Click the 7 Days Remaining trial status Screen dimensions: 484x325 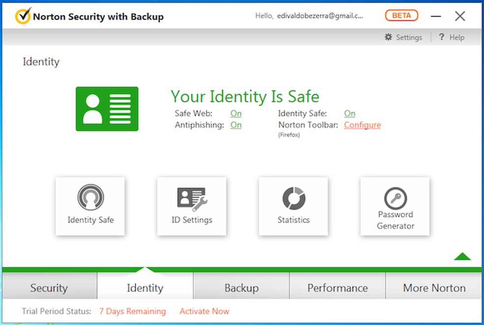point(132,311)
